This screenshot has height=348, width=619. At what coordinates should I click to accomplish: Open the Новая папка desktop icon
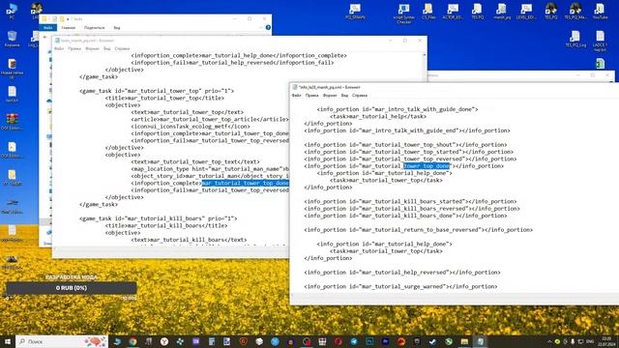[13, 69]
